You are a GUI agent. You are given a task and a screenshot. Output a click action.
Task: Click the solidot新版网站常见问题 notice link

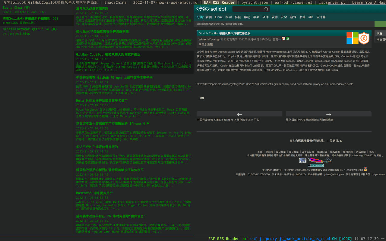click(x=220, y=24)
